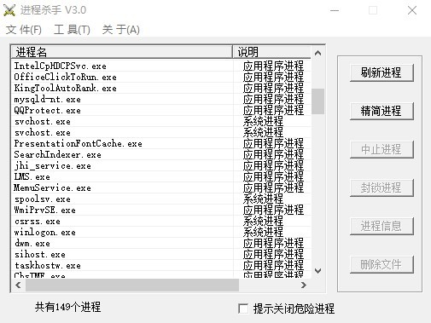The height and width of the screenshot is (323, 431).
Task: Click the 封锁进程 button
Action: tap(381, 187)
